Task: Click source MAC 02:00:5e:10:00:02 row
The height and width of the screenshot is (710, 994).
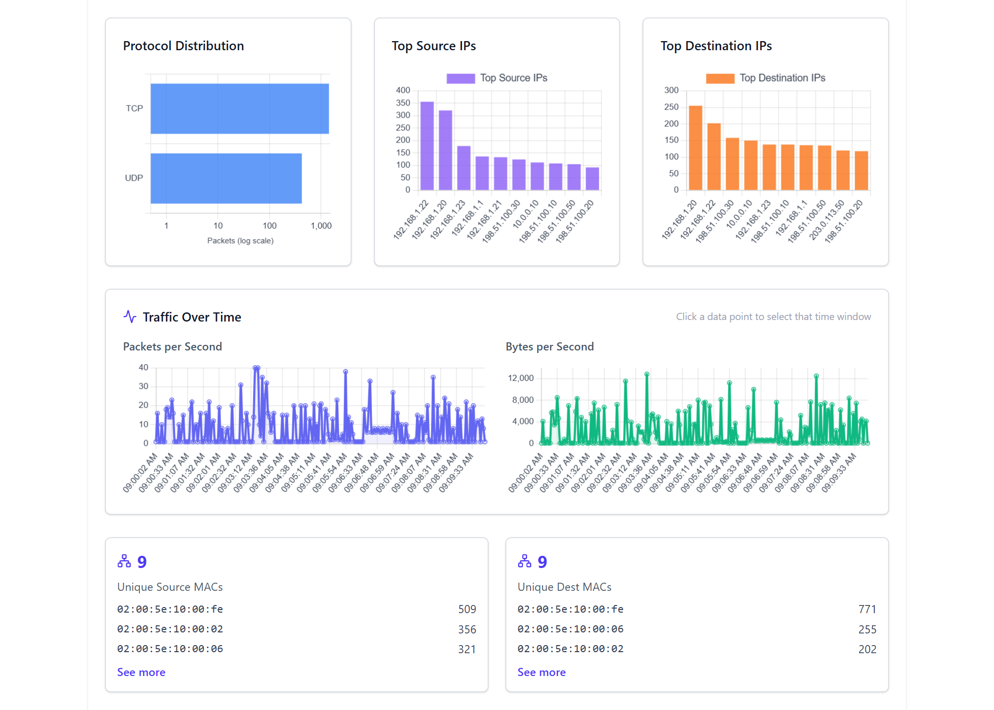Action: 297,629
